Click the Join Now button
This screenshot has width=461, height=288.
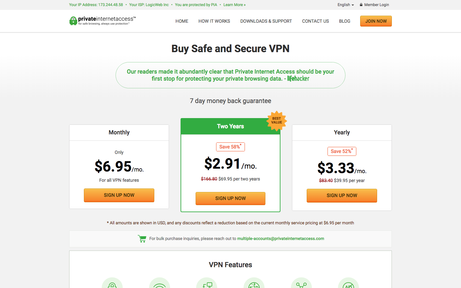pyautogui.click(x=376, y=21)
